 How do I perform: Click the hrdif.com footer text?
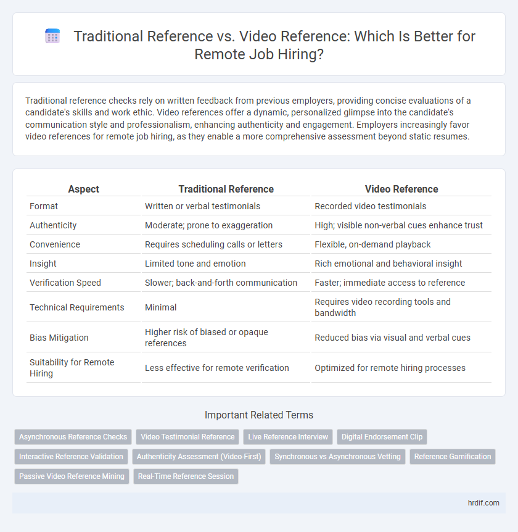[x=483, y=503]
